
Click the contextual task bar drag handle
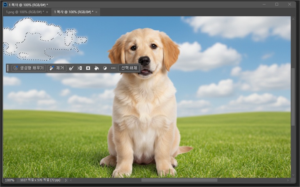click(x=8, y=68)
